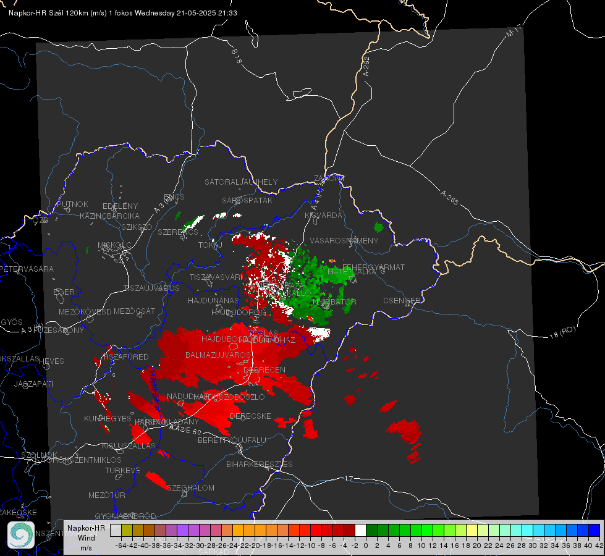The width and height of the screenshot is (605, 556).
Task: Select the PUTNOK label
Action: [x=72, y=204]
